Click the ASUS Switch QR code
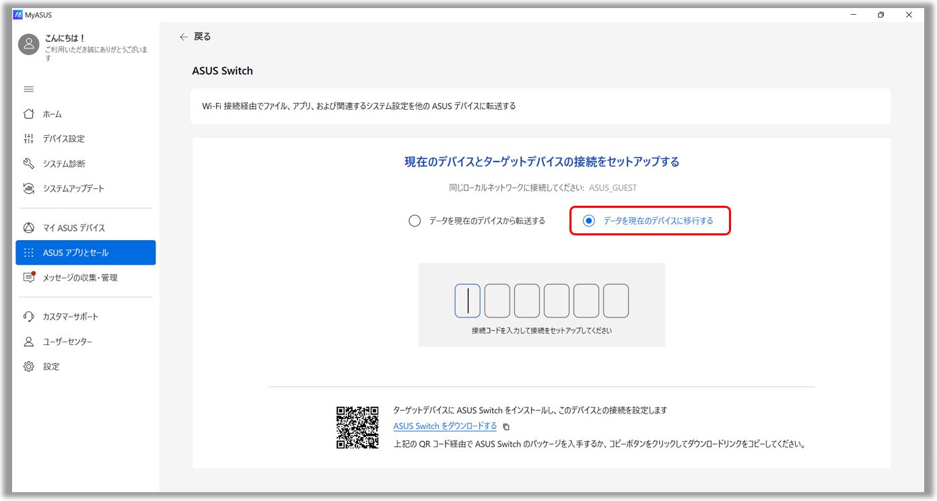 pos(357,428)
